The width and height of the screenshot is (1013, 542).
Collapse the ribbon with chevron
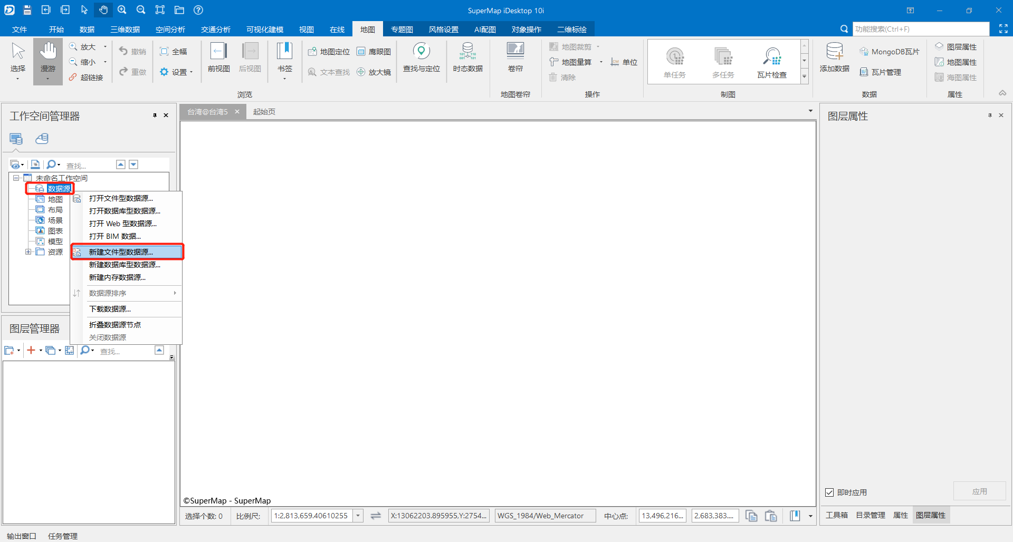[x=1002, y=93]
